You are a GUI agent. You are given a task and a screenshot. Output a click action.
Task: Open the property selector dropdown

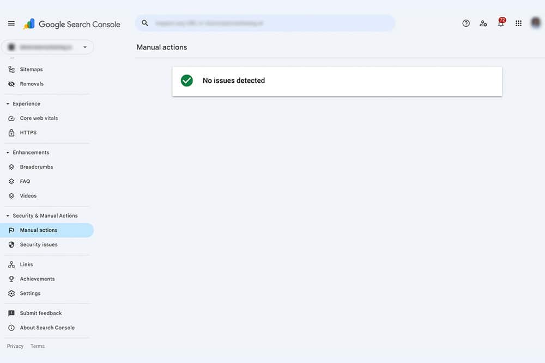click(x=85, y=47)
